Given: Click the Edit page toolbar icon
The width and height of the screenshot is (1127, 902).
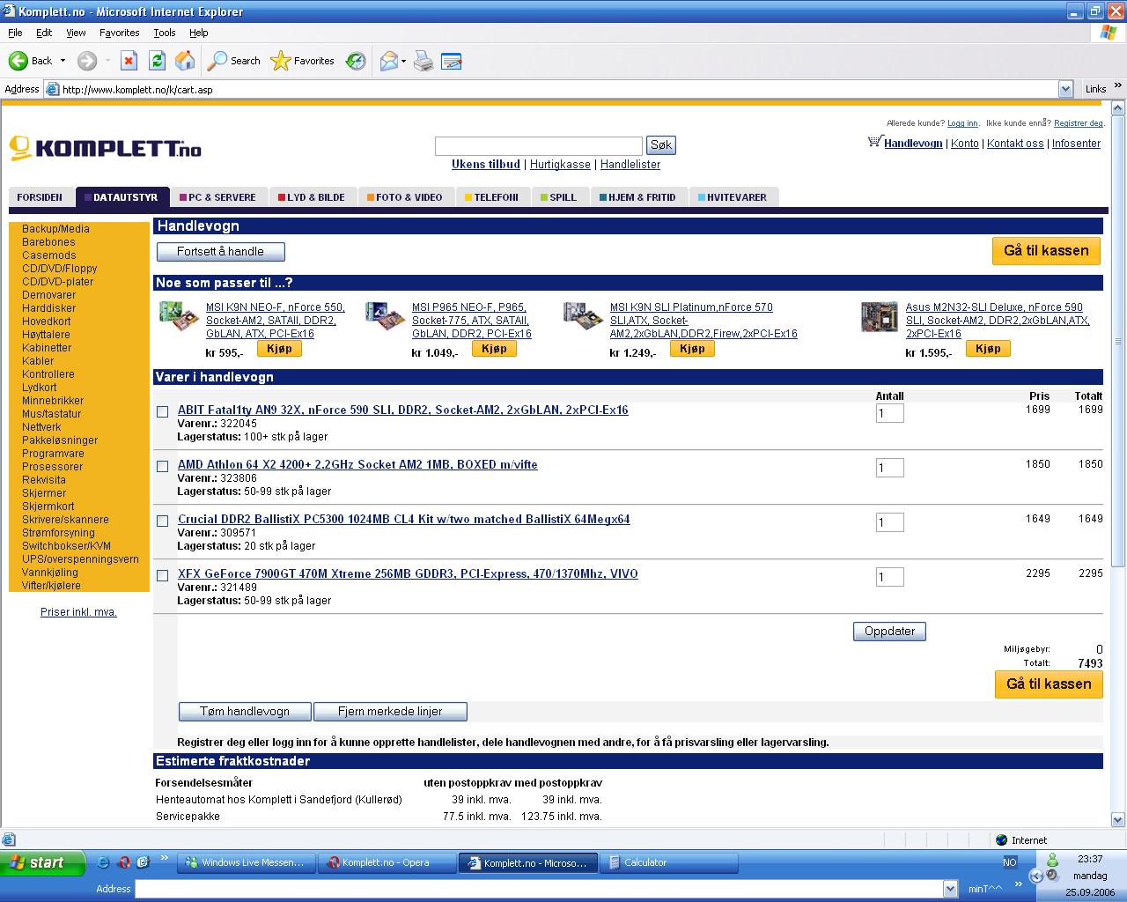Looking at the screenshot, I should [451, 61].
